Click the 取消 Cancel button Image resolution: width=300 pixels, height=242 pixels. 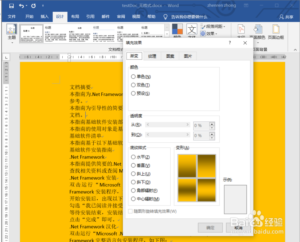tap(238, 228)
